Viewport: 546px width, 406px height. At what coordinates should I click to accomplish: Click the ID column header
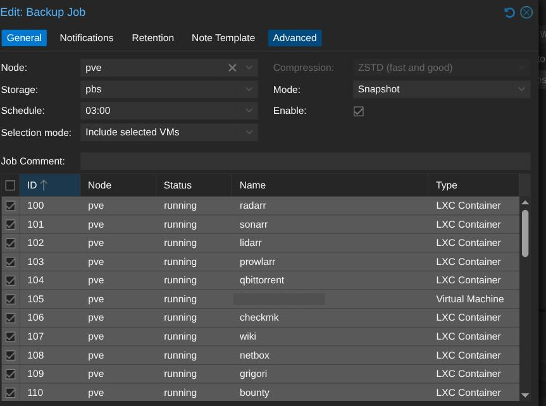(x=50, y=185)
